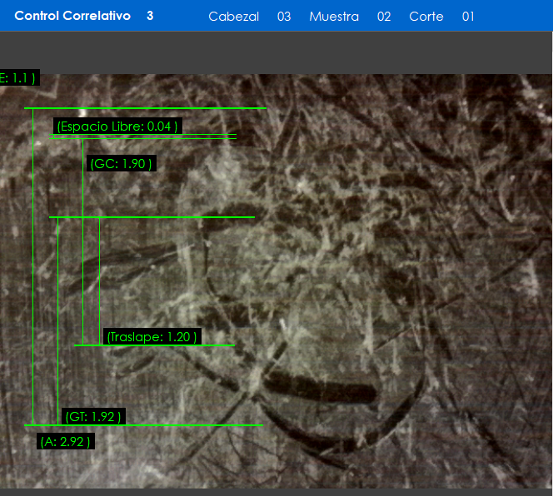Select the Traslape 1.20 measurement label
The image size is (553, 496).
tap(152, 337)
